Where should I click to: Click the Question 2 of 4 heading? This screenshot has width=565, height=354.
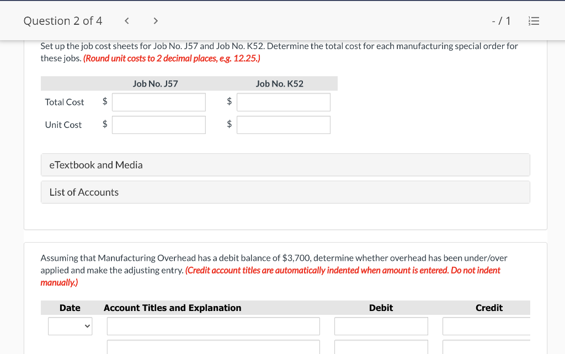click(x=63, y=21)
